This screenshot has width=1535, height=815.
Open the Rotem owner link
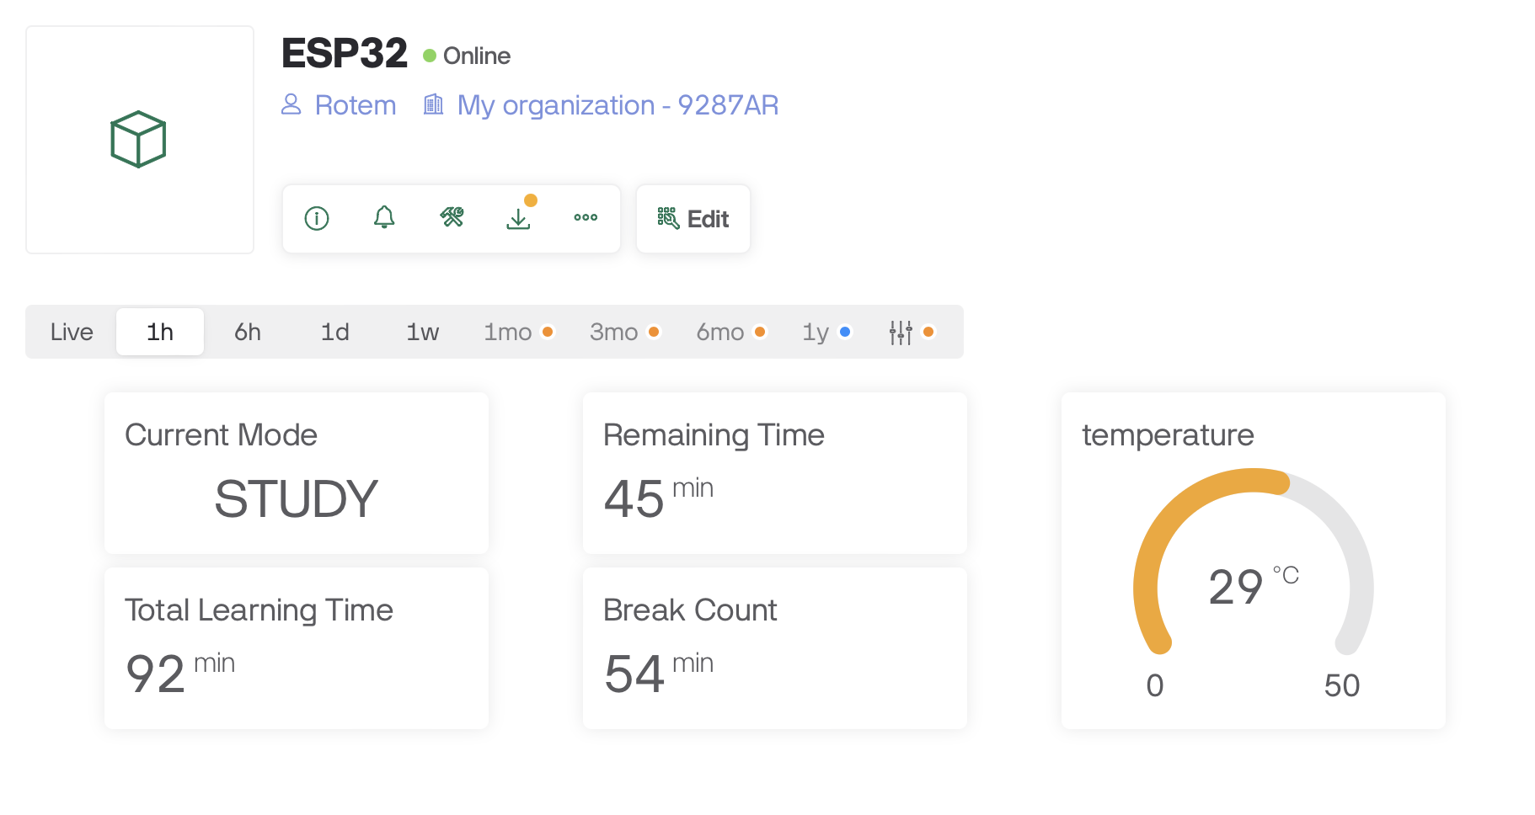pyautogui.click(x=356, y=105)
